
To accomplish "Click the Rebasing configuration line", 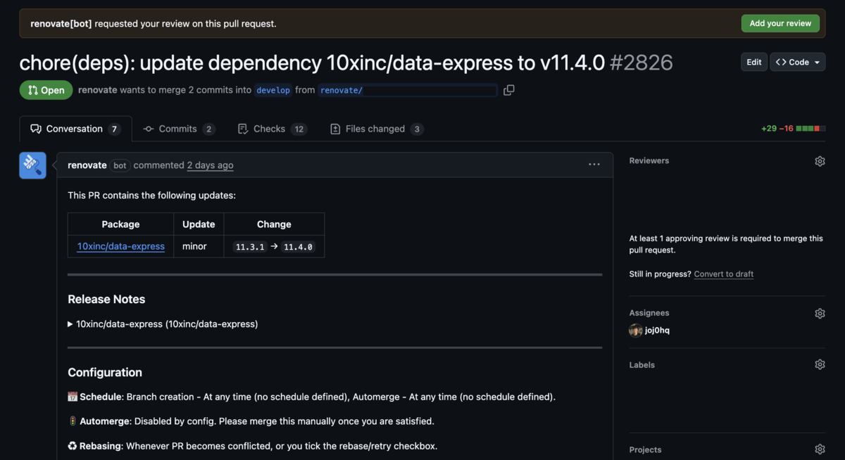I will pyautogui.click(x=252, y=446).
